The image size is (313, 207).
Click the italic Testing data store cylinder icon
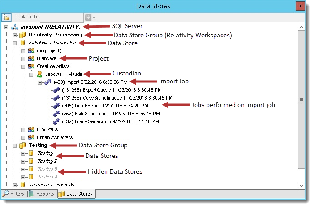[31, 153]
